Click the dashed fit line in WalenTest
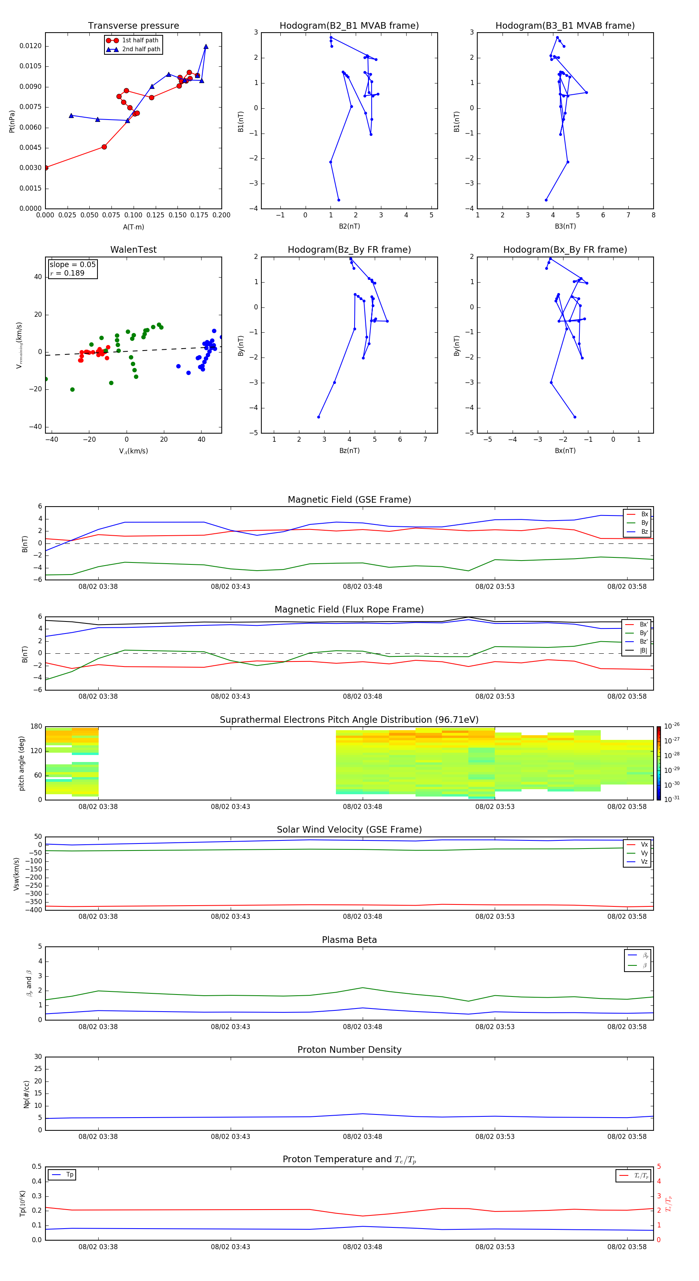This screenshot has width=699, height=1281. coord(133,351)
